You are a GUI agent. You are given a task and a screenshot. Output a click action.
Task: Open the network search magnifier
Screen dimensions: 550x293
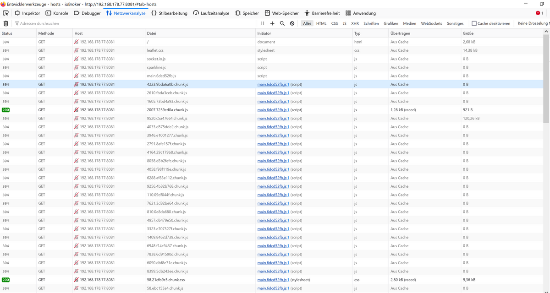pos(282,23)
